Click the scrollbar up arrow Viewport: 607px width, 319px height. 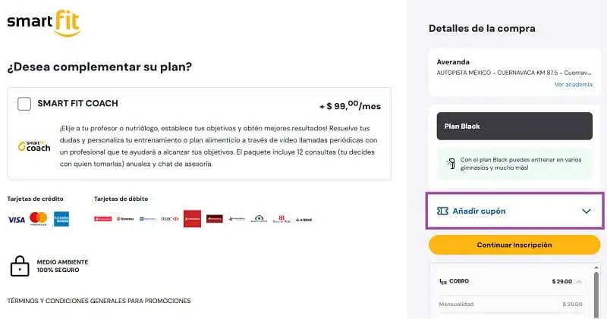pyautogui.click(x=596, y=267)
